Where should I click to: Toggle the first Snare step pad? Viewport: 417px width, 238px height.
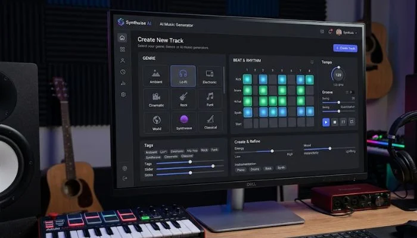247,90
